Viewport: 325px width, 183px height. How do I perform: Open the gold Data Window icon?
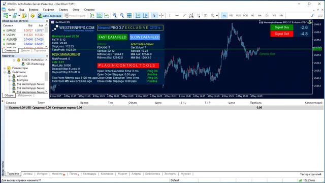[32, 16]
